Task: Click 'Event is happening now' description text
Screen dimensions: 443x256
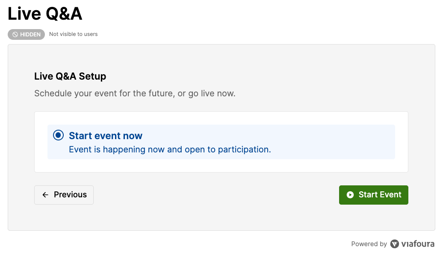Action: pos(170,149)
